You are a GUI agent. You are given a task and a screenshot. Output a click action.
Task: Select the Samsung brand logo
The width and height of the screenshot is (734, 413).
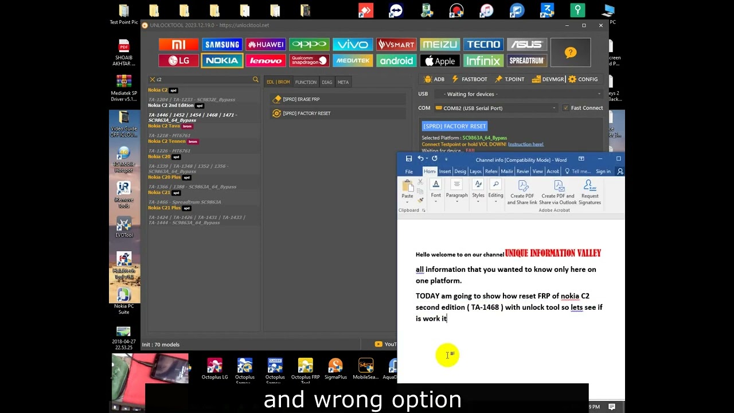222,45
